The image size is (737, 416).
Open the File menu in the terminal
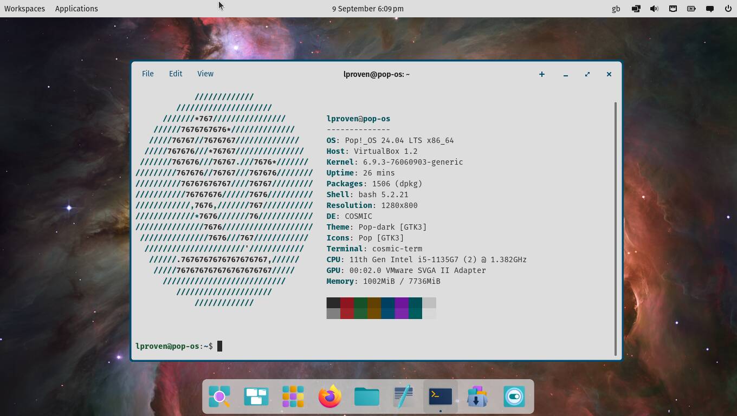pyautogui.click(x=147, y=74)
